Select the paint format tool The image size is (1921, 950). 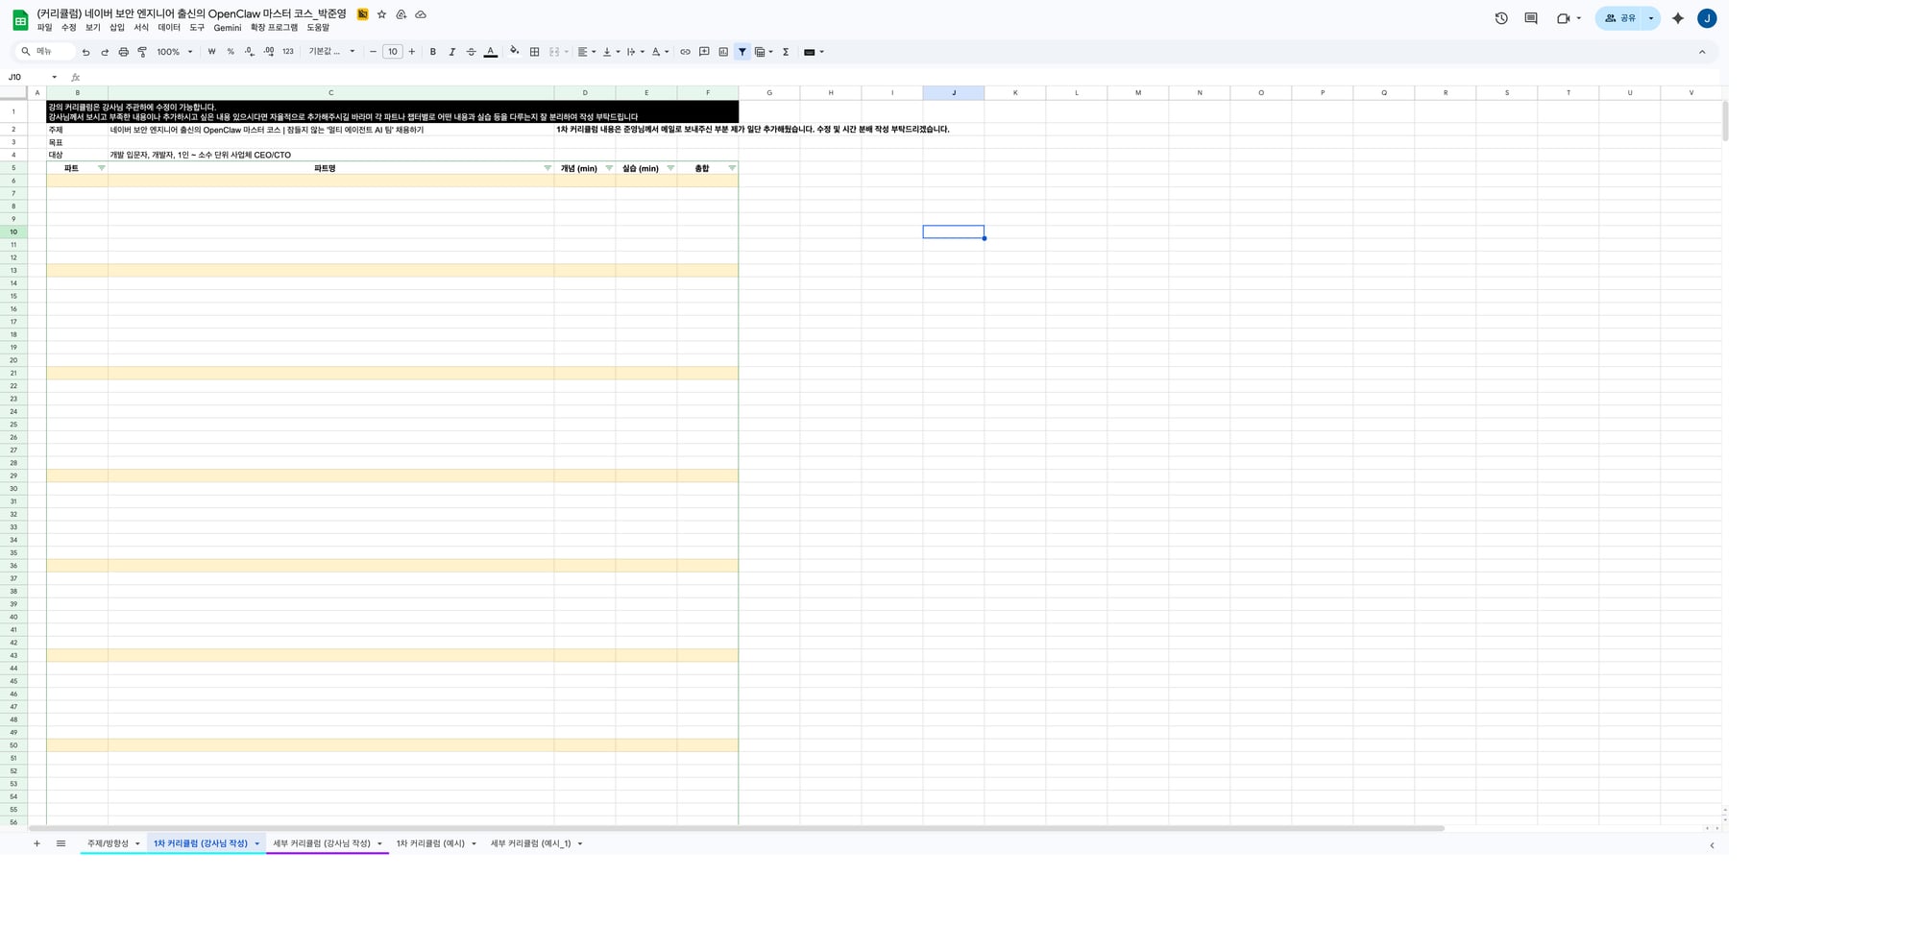(142, 52)
